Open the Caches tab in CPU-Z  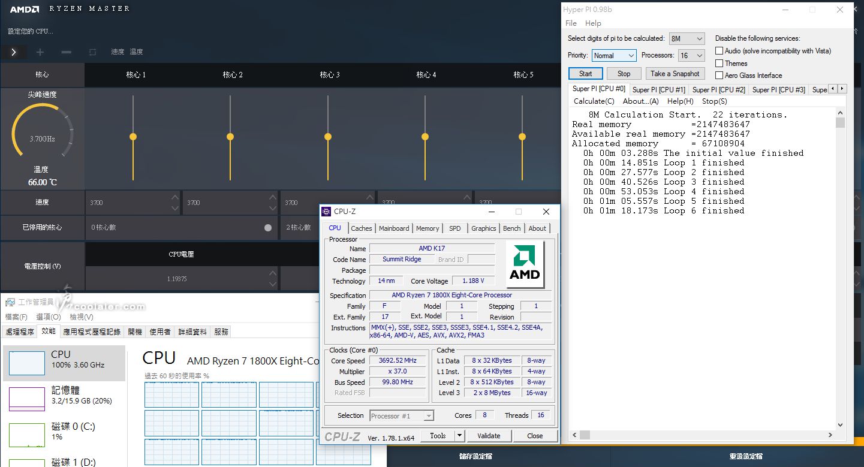click(362, 228)
